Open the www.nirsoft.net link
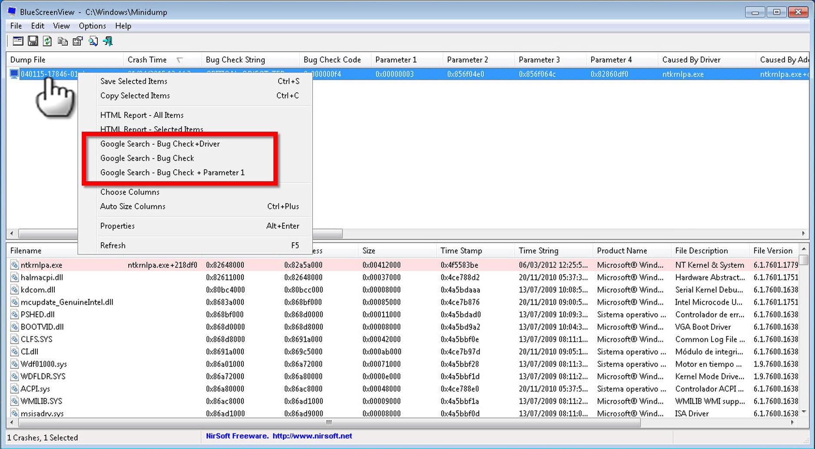The image size is (815, 449). (x=312, y=436)
